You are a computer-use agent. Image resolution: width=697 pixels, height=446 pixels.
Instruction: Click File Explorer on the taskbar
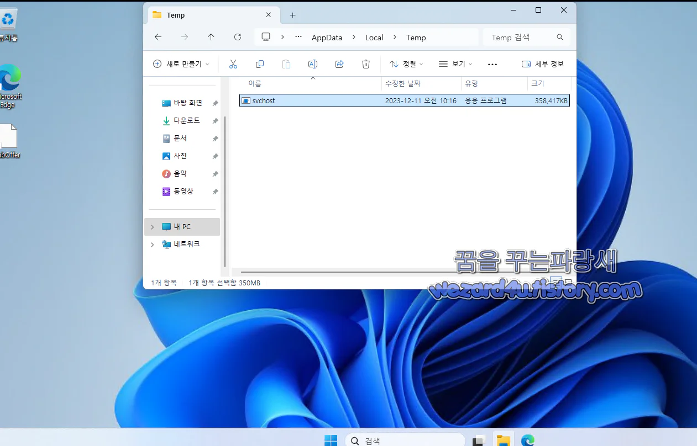point(503,440)
